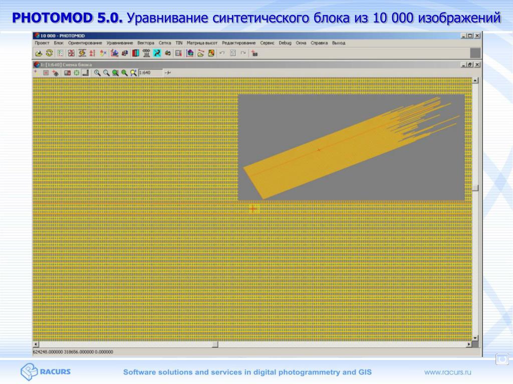Click the open project icon in main toolbar
Screen dimensions: 513x384
pos(39,53)
